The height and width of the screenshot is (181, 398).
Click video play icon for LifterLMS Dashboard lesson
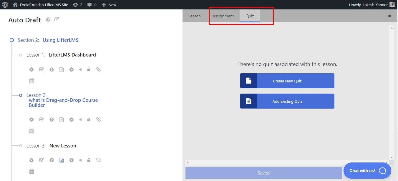72,70
